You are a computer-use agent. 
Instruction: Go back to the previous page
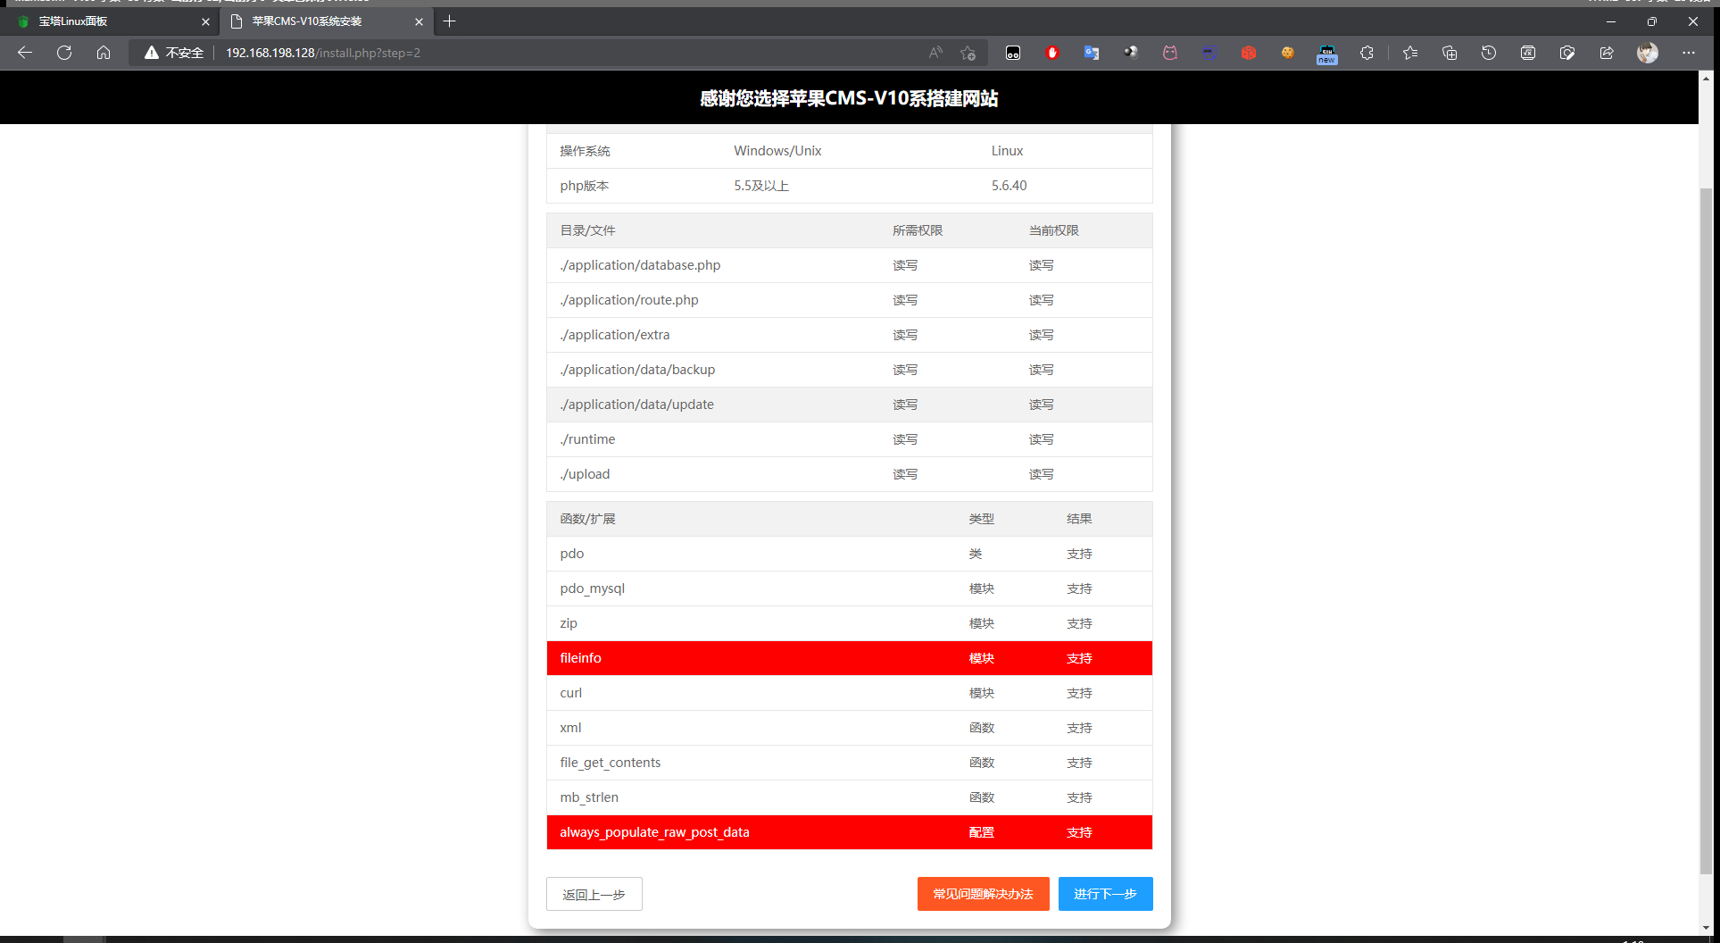[x=25, y=53]
